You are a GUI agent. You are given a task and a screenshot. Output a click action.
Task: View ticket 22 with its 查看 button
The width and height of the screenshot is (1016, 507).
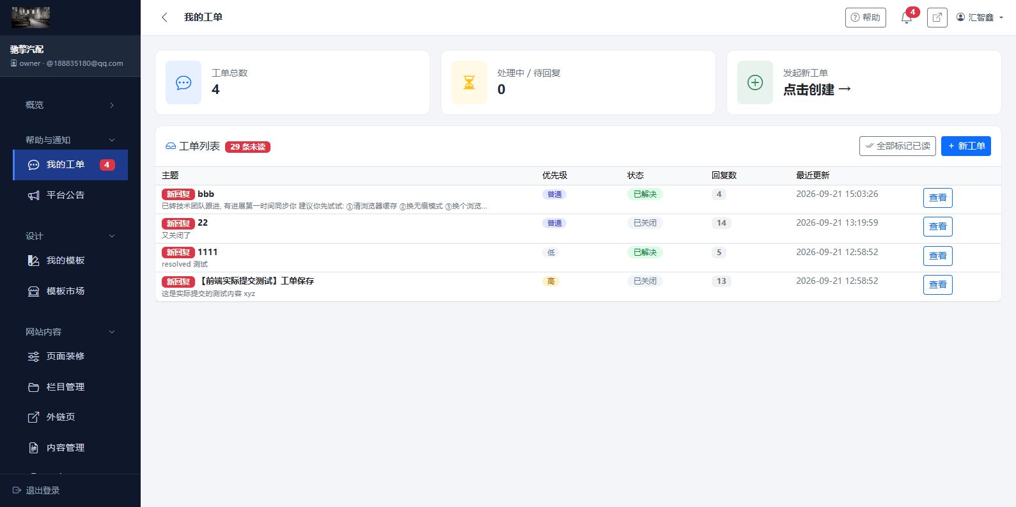pos(937,226)
